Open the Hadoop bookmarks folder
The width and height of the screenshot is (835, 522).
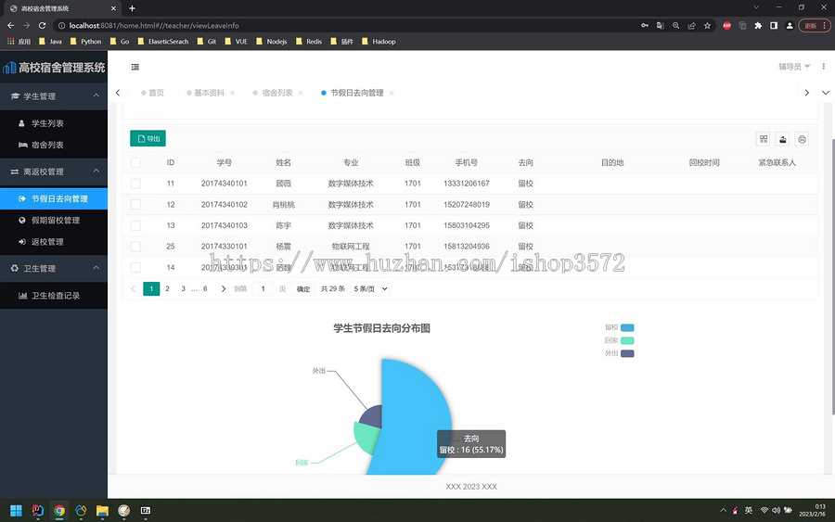pos(379,42)
